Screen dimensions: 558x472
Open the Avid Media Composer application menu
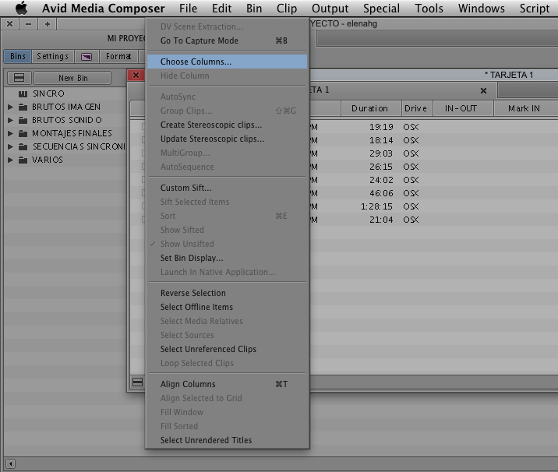pyautogui.click(x=104, y=9)
